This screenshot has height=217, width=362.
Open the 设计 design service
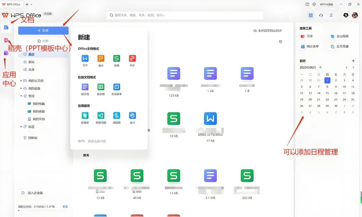[132, 118]
